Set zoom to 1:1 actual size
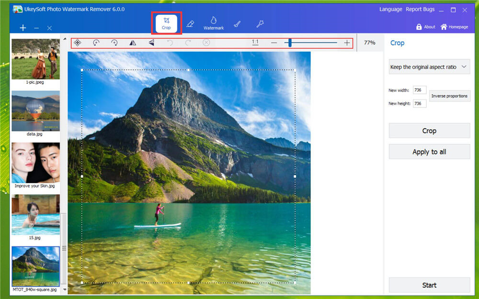The height and width of the screenshot is (299, 479). pyautogui.click(x=255, y=43)
